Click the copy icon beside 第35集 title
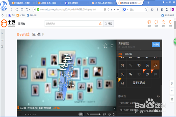The image size is (176, 117). coord(43,35)
